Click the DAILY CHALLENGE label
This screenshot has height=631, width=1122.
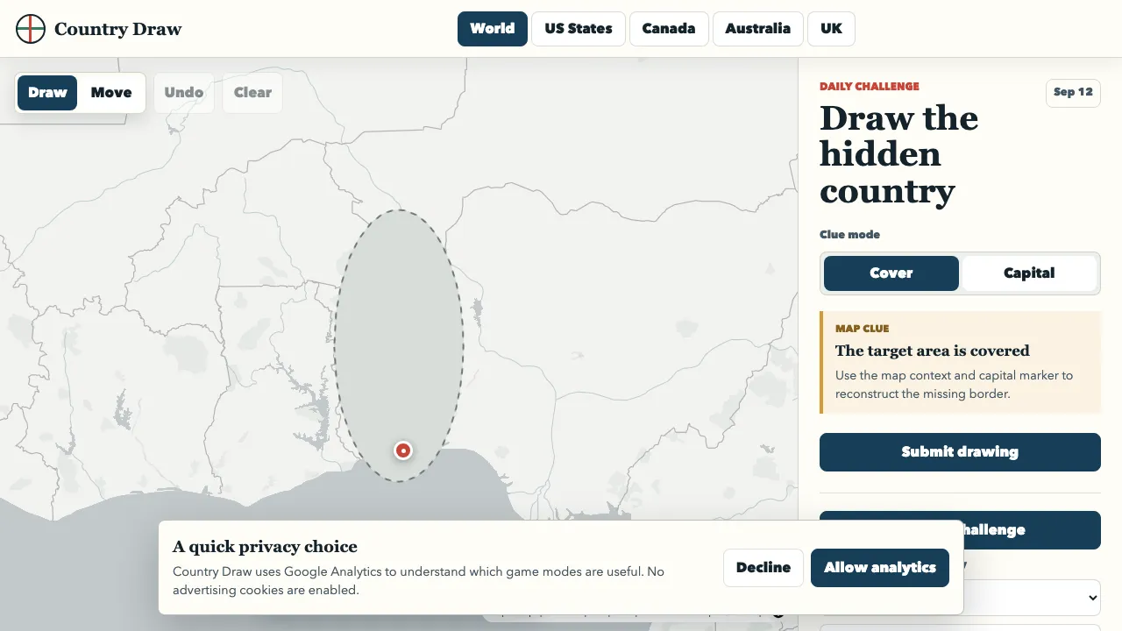click(x=870, y=86)
